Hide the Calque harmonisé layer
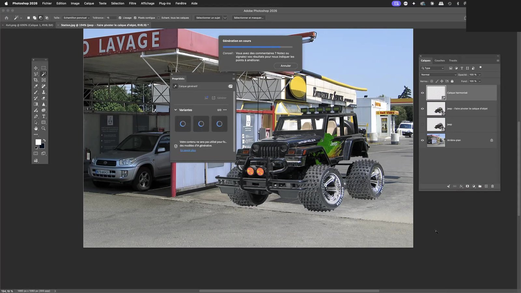Image resolution: width=521 pixels, height=293 pixels. (423, 93)
